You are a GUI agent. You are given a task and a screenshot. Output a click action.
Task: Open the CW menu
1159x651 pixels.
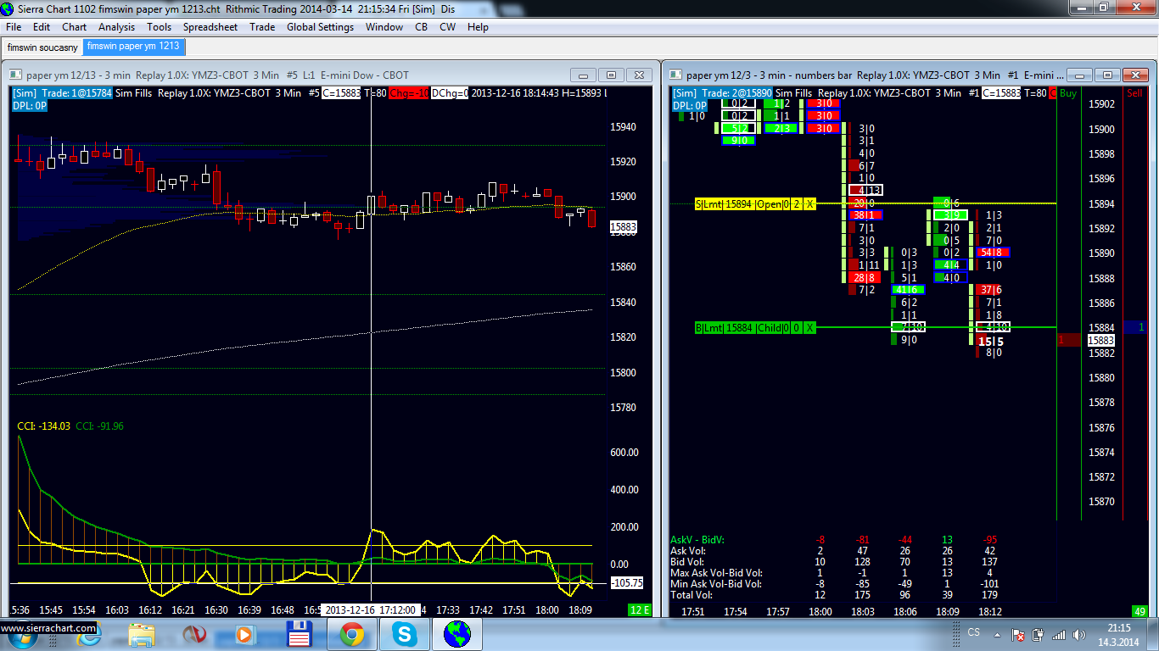coord(447,27)
